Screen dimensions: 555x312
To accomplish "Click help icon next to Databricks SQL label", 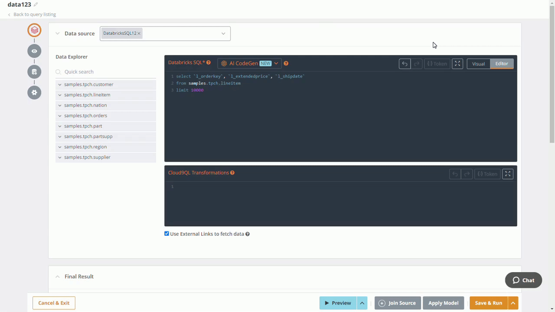I will click(x=209, y=63).
